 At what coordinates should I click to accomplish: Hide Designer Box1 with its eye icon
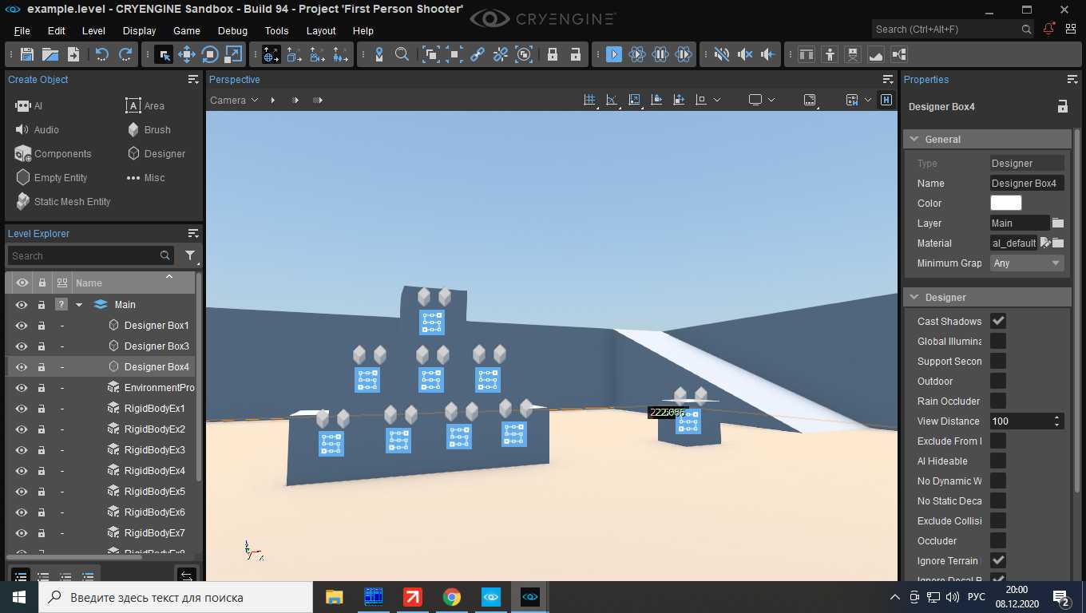pos(22,326)
